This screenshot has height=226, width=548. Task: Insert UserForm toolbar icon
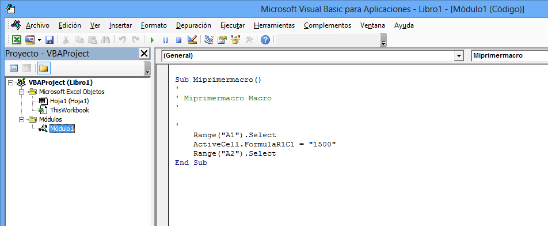point(30,40)
